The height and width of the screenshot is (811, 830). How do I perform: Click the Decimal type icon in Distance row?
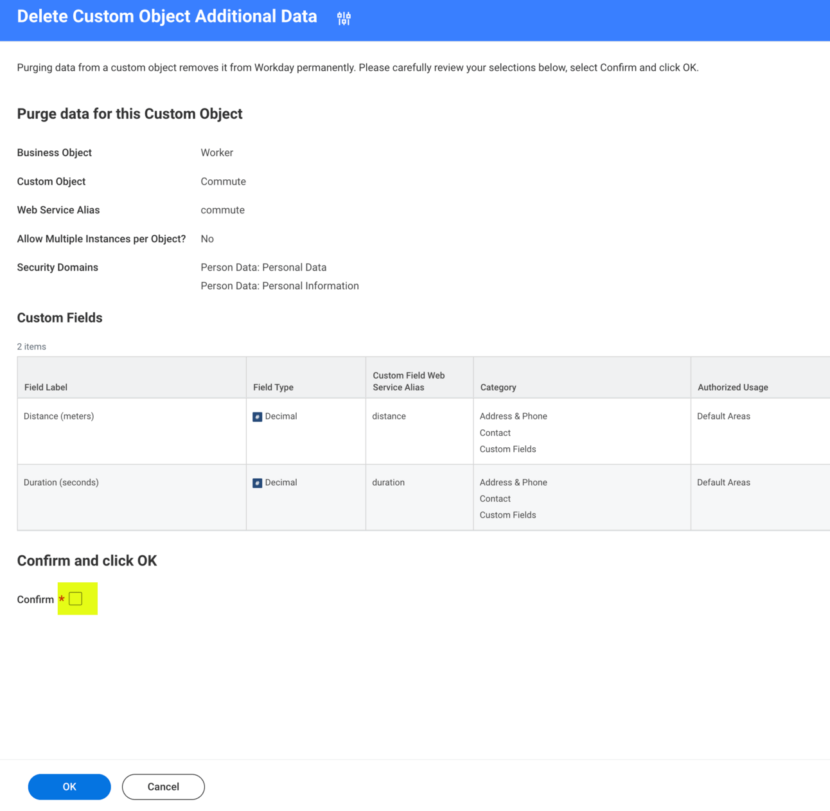coord(257,417)
